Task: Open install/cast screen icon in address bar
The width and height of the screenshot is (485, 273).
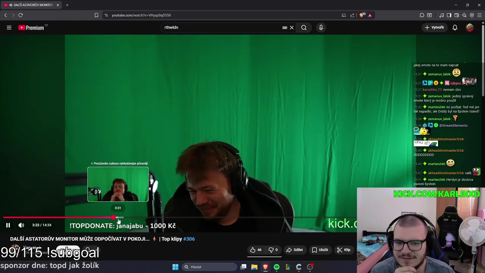Action: pyautogui.click(x=344, y=15)
